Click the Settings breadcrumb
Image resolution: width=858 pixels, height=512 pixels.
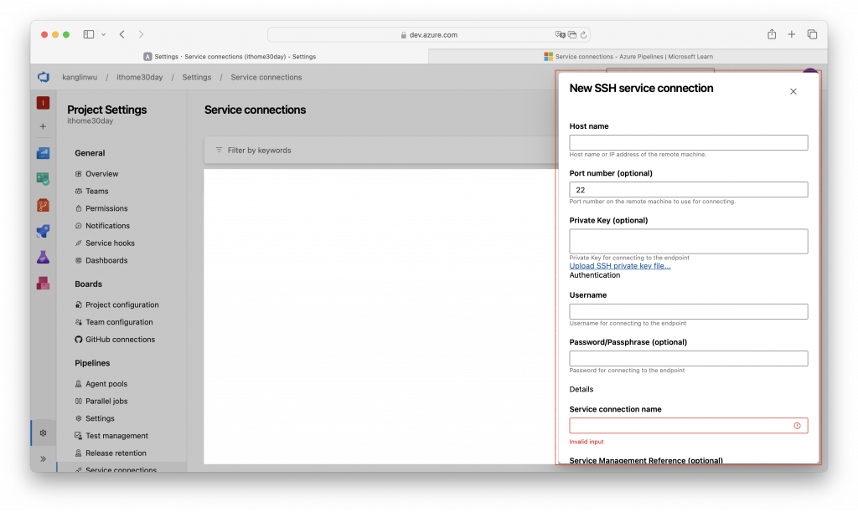click(x=196, y=77)
